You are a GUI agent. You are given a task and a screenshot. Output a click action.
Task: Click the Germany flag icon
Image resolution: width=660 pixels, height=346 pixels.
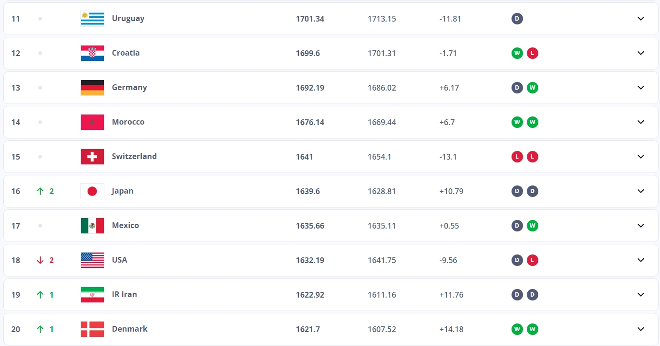pyautogui.click(x=92, y=88)
